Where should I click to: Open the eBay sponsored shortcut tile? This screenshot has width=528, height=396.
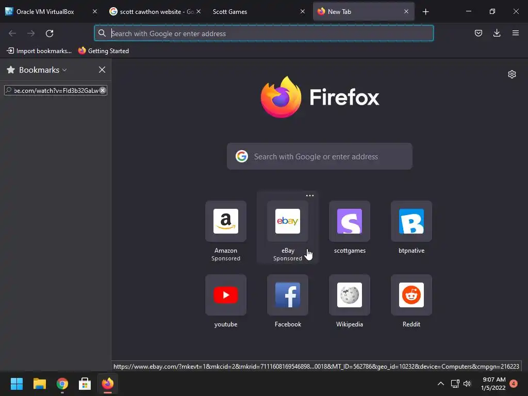coord(288,221)
